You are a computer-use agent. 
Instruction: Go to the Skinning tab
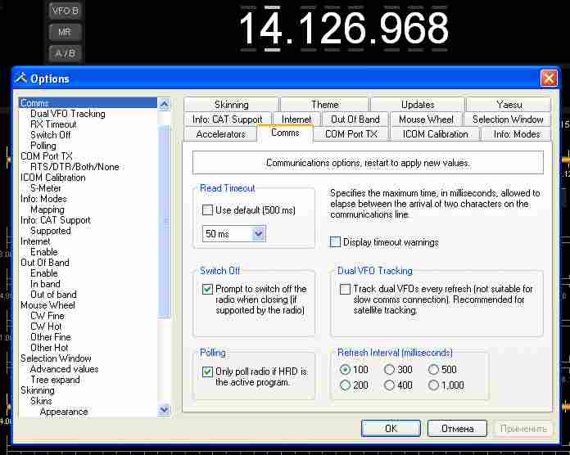point(231,105)
